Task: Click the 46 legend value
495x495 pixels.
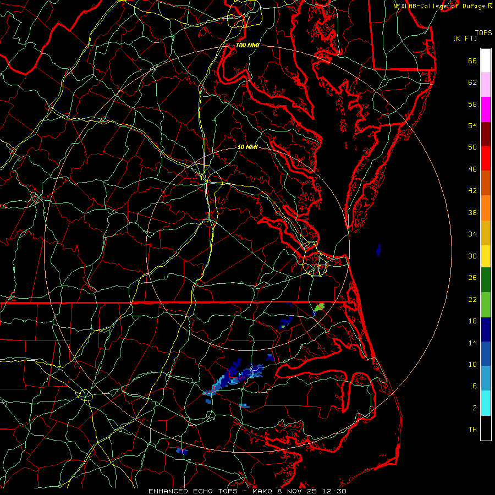Action: (472, 169)
